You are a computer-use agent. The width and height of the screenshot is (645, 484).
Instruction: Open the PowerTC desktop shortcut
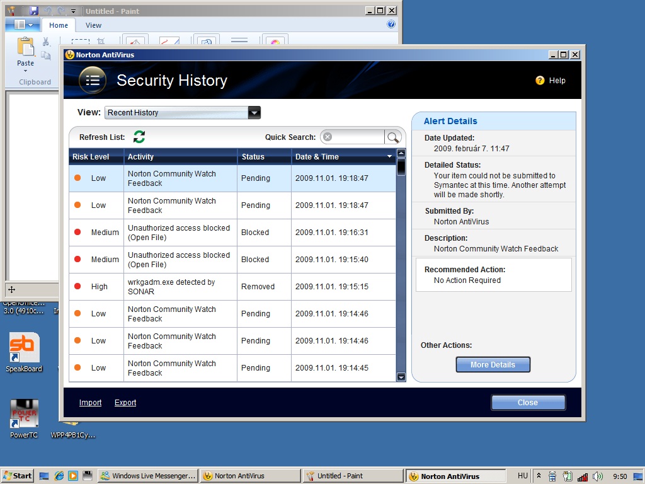pyautogui.click(x=24, y=419)
